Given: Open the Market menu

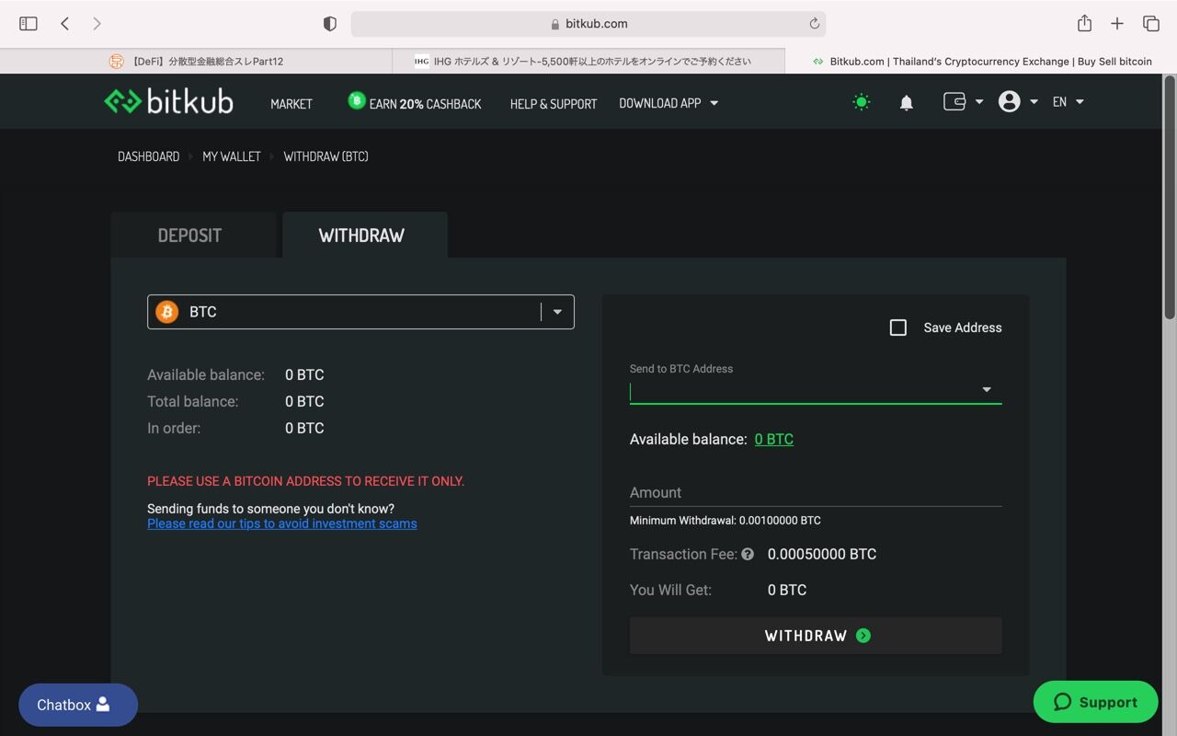Looking at the screenshot, I should tap(291, 104).
